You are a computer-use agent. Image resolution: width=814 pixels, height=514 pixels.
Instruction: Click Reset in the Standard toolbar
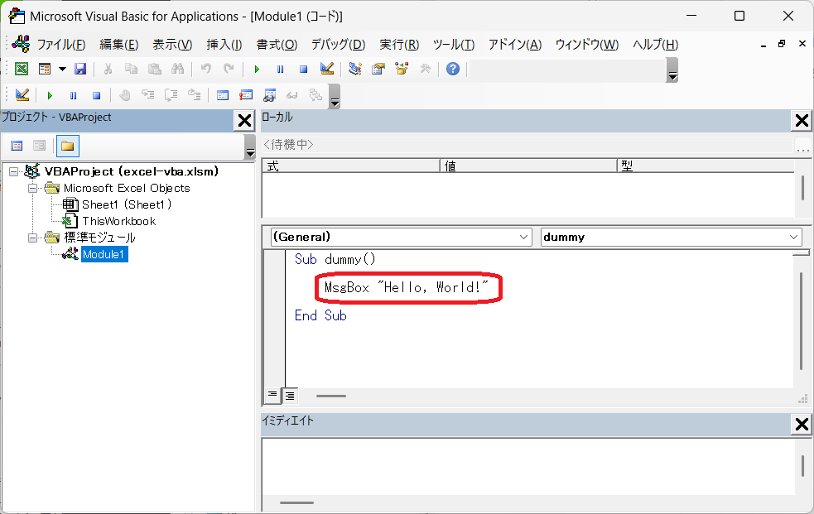point(304,69)
